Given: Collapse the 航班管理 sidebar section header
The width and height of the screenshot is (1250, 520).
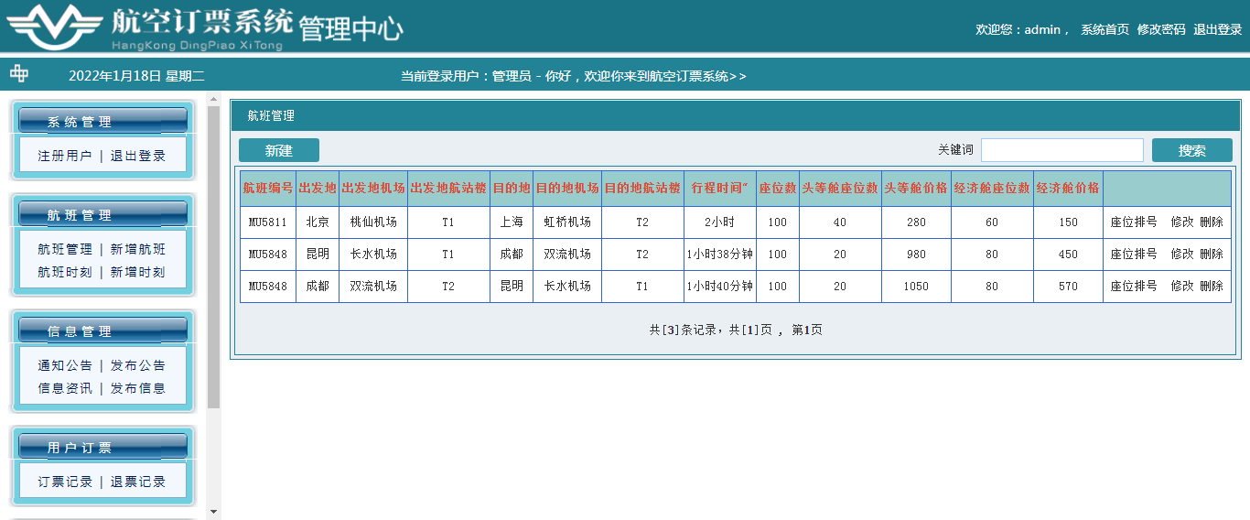Looking at the screenshot, I should (102, 214).
